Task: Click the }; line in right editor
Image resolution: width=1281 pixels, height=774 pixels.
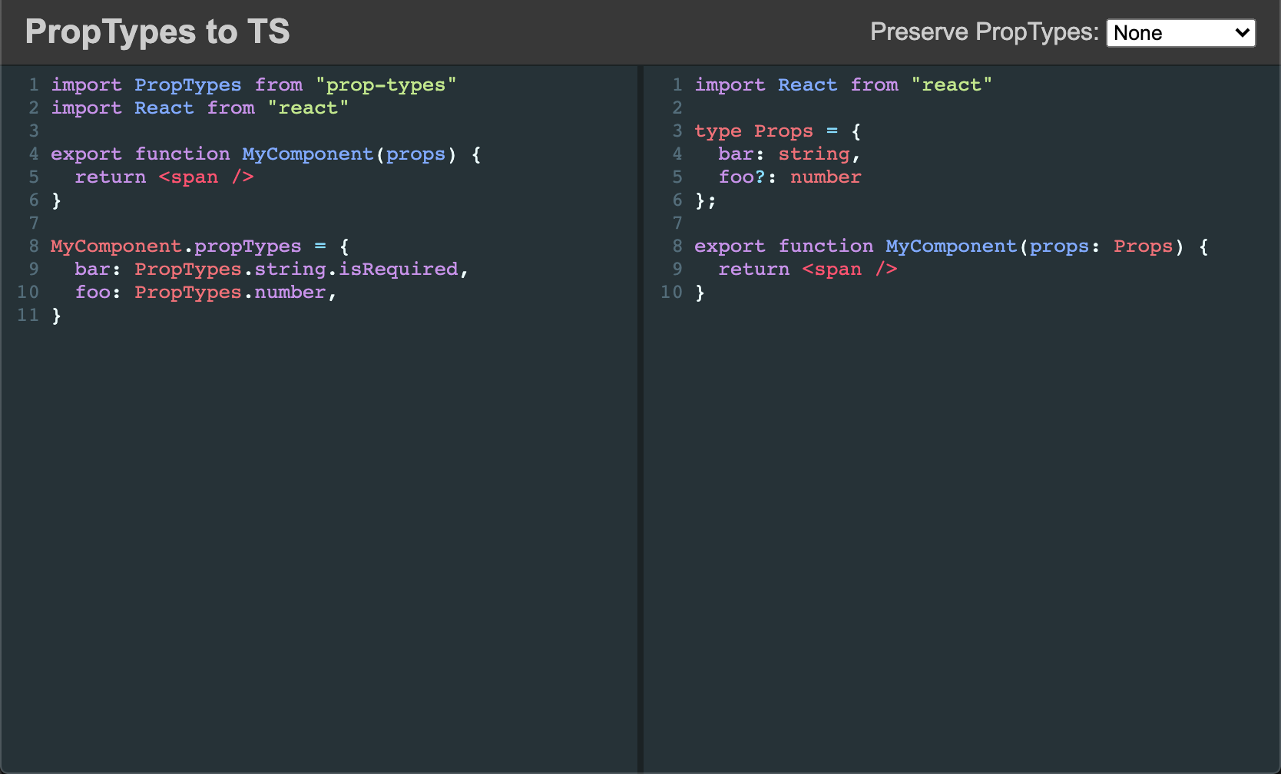Action: click(705, 200)
